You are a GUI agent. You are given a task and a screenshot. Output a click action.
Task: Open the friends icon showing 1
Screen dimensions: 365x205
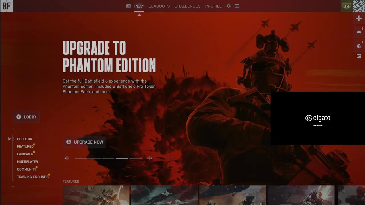[359, 46]
